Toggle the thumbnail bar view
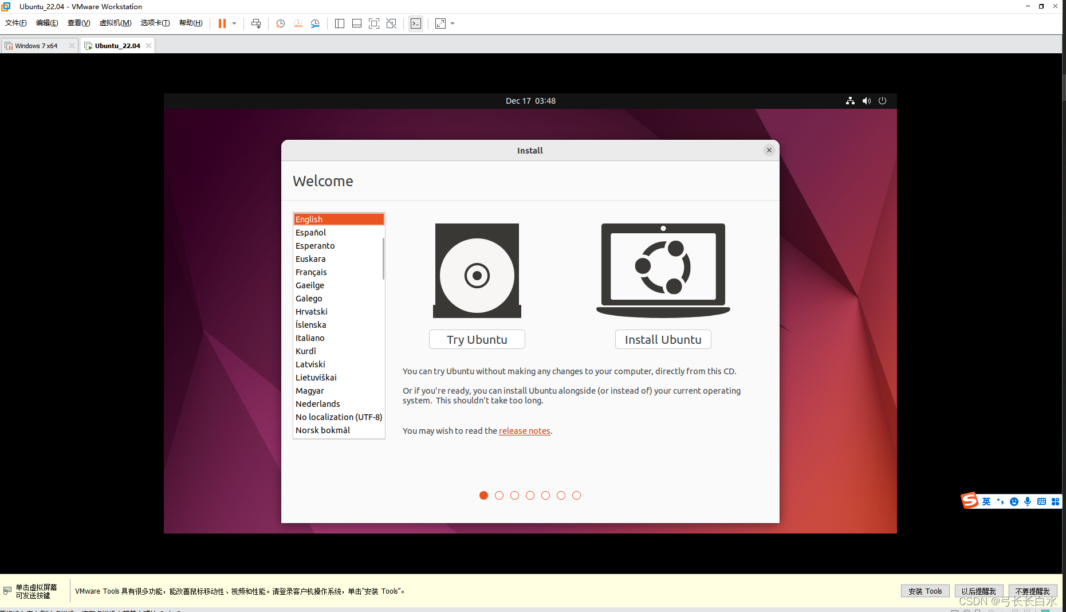 [357, 23]
